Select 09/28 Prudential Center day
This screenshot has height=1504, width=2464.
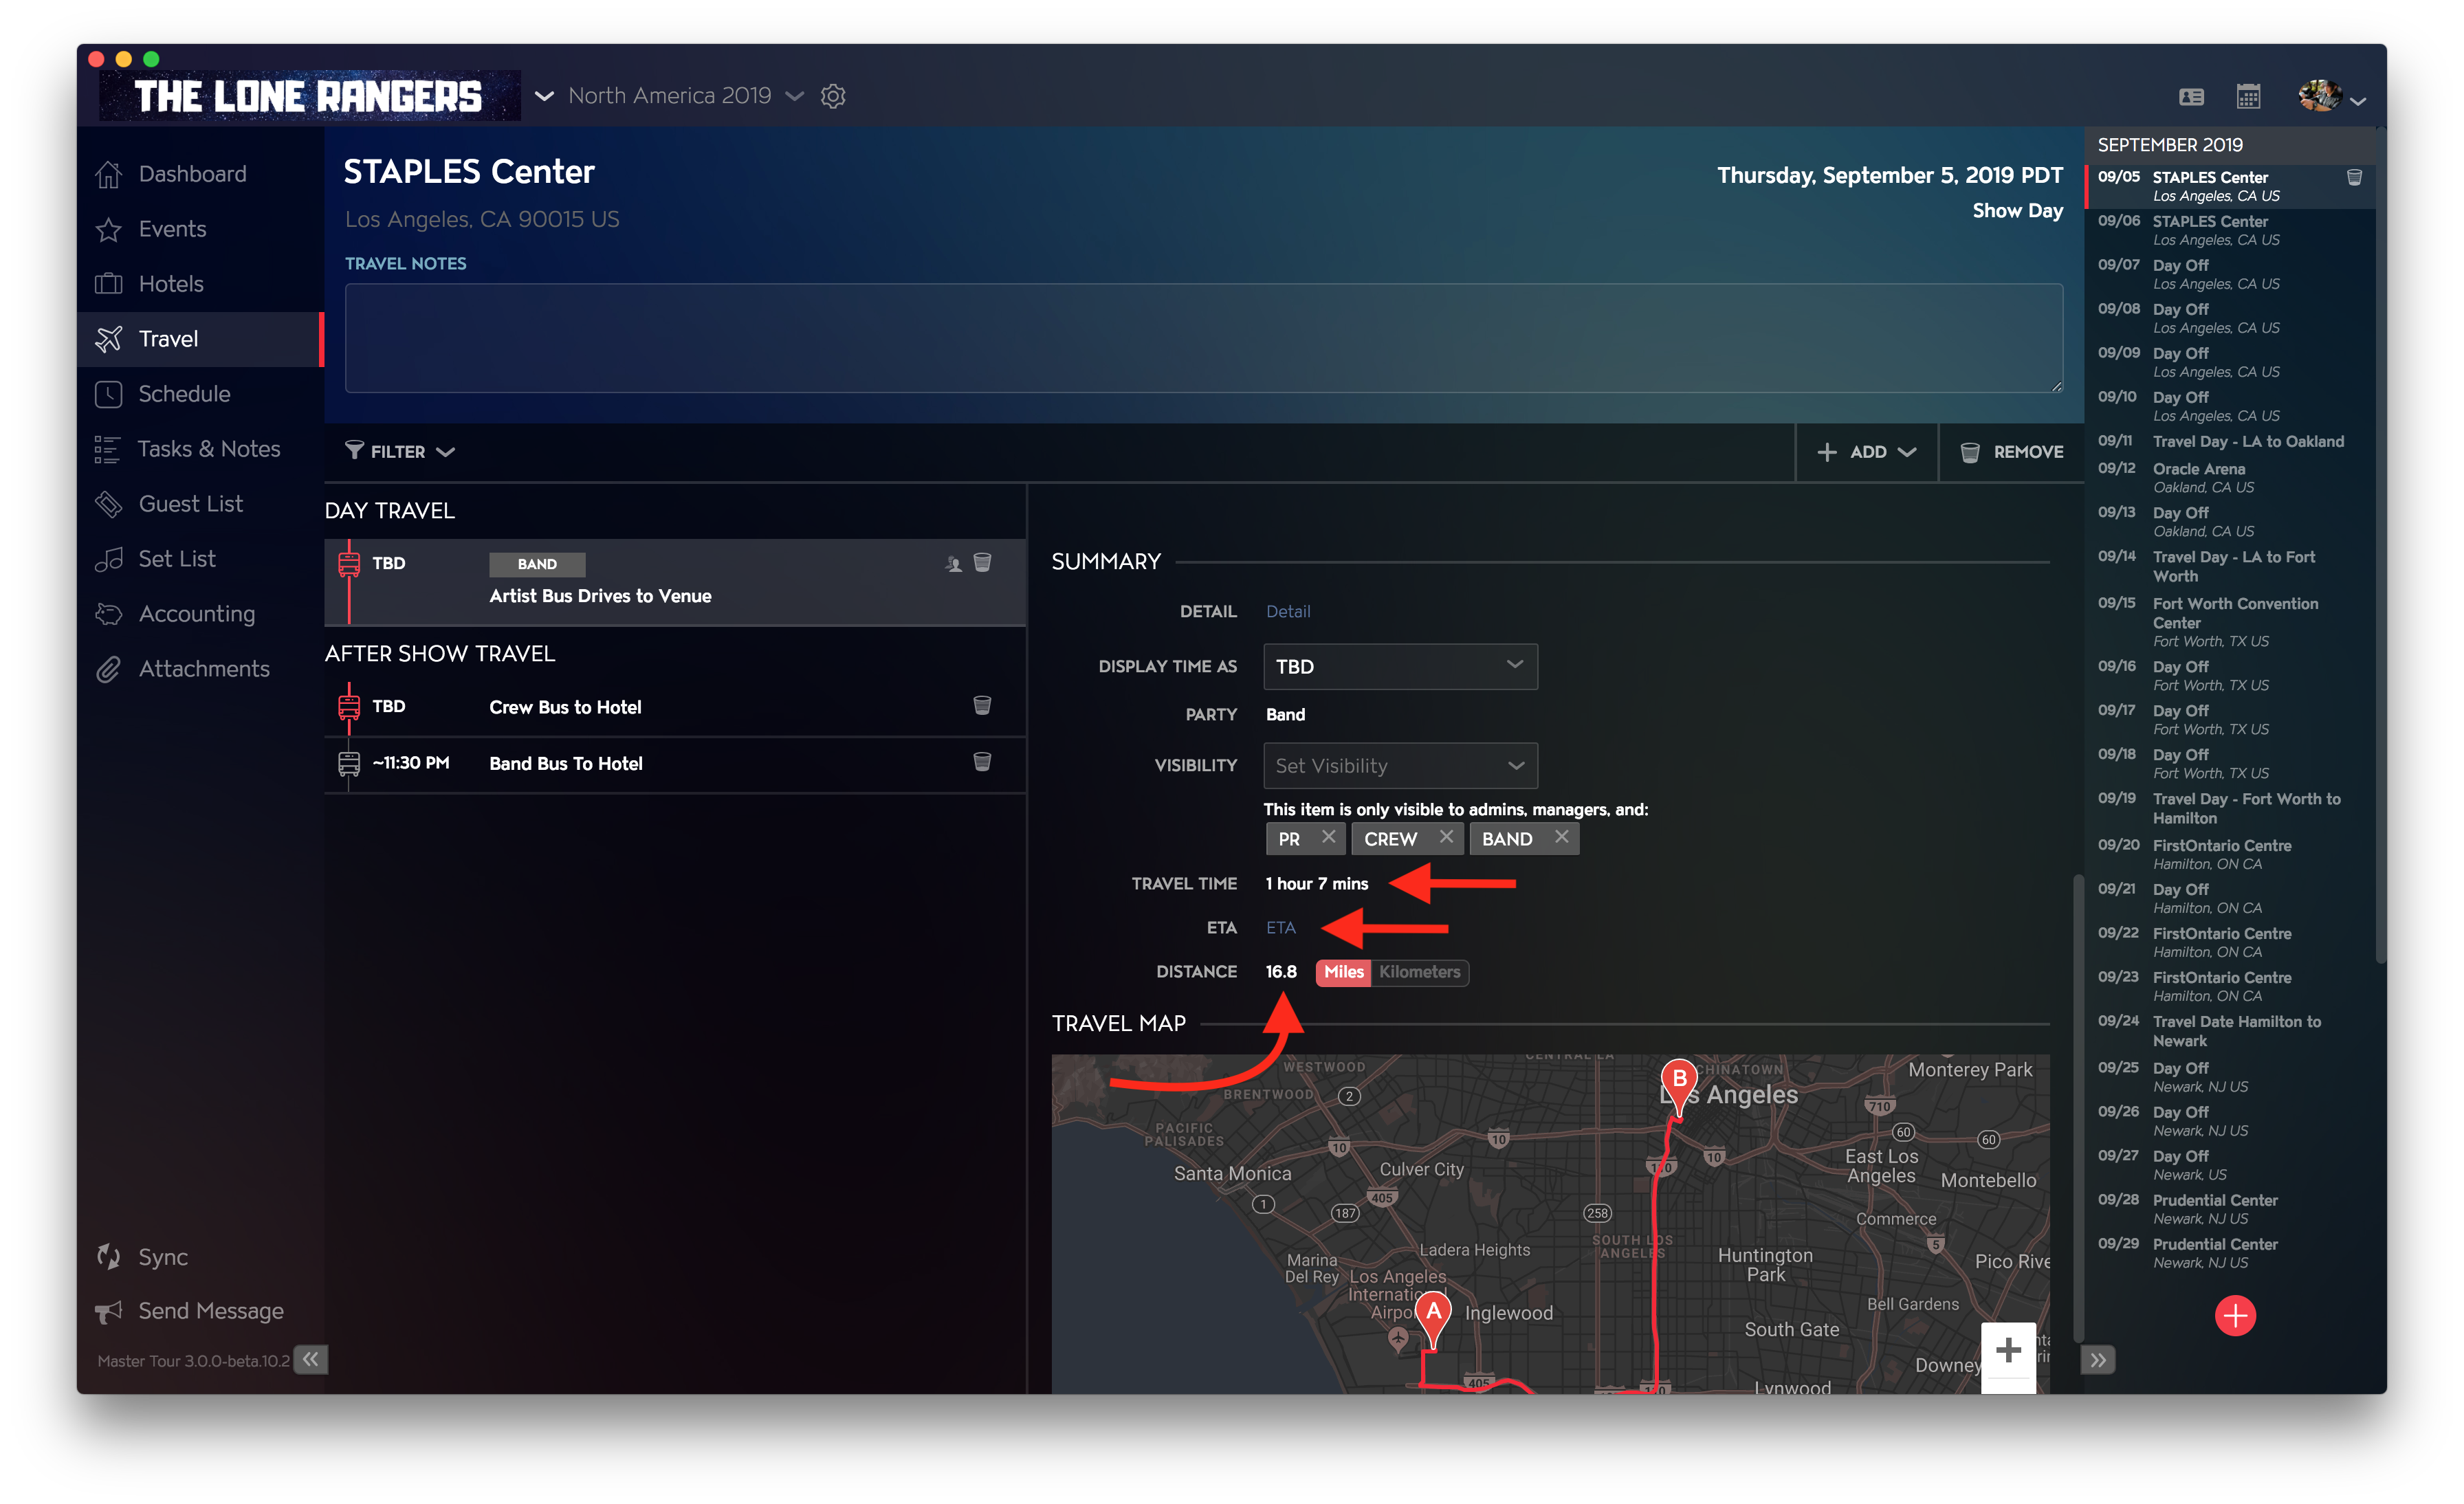[2231, 1210]
